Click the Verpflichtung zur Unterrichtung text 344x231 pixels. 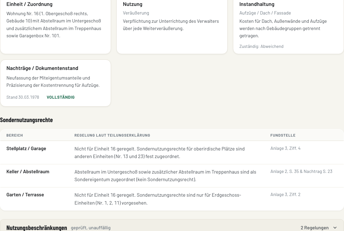tap(171, 25)
